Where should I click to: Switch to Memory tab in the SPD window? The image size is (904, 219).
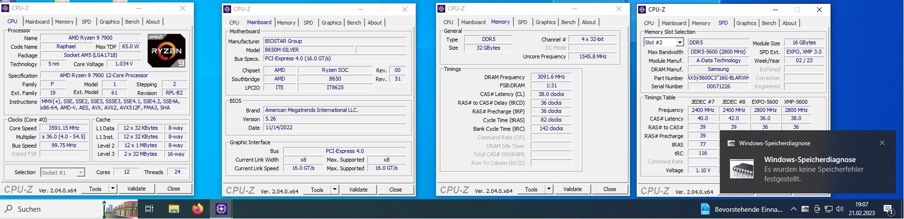coord(701,23)
